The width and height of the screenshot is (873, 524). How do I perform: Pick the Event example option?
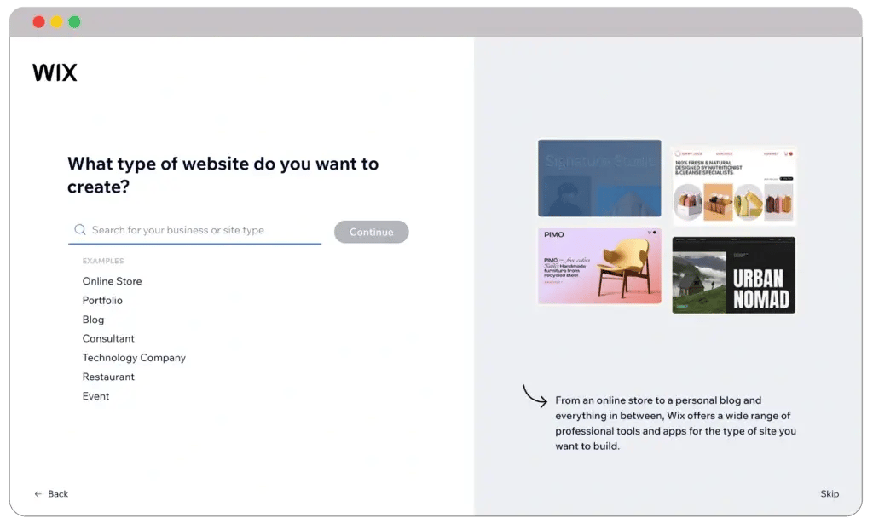[95, 396]
